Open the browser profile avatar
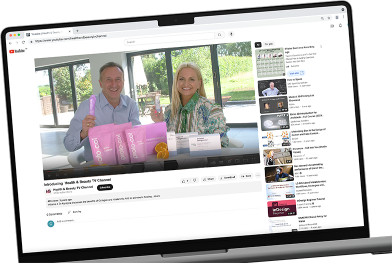The width and height of the screenshot is (392, 263). [337, 17]
